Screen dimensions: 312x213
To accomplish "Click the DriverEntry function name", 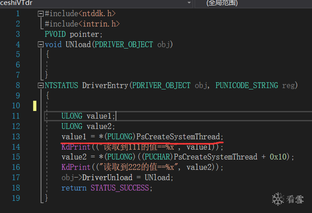I will (105, 85).
